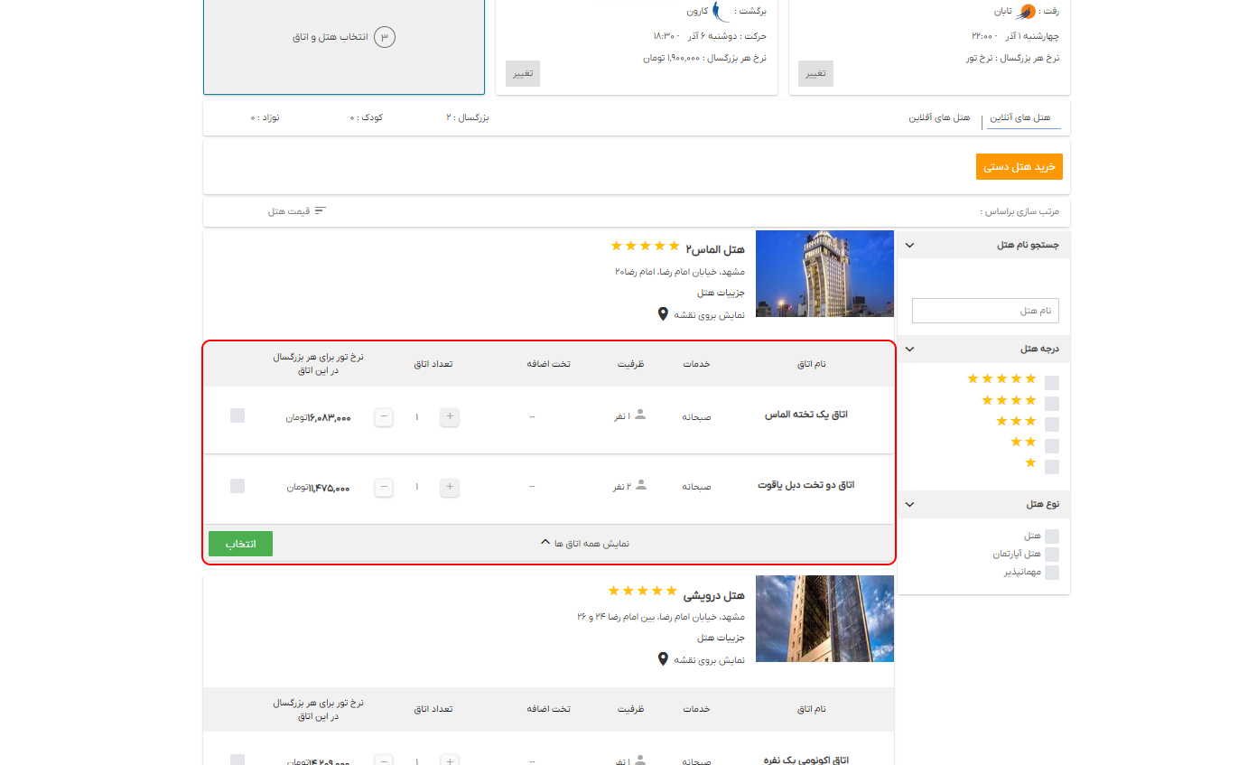Click the person capacity icon next to ۲ نفر
Viewport: 1257px width, 765px height.
pos(640,484)
